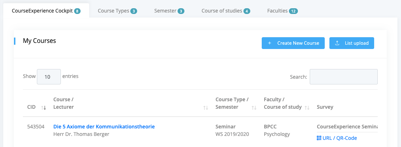Switch to the Course Types tab
Viewport: 401px width, 147px height.
point(117,11)
